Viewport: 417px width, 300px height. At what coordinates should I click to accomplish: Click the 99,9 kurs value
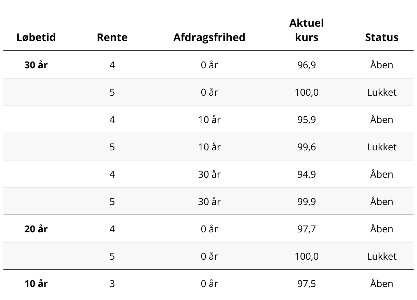[x=307, y=202]
